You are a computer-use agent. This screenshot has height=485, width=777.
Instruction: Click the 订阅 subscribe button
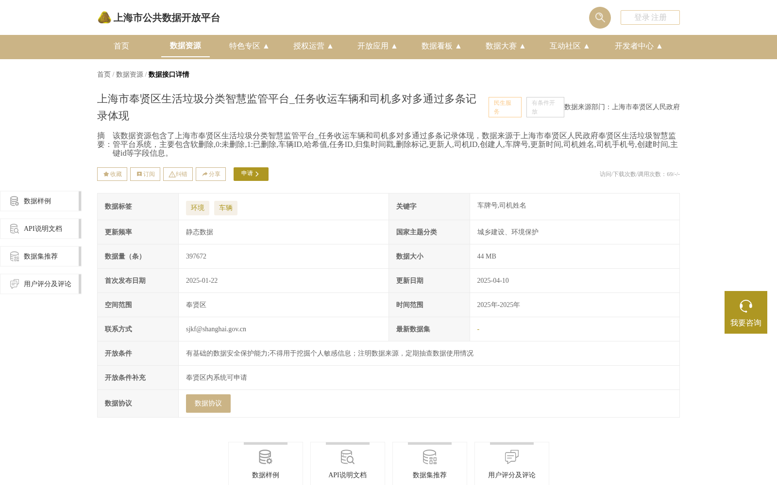tap(145, 174)
